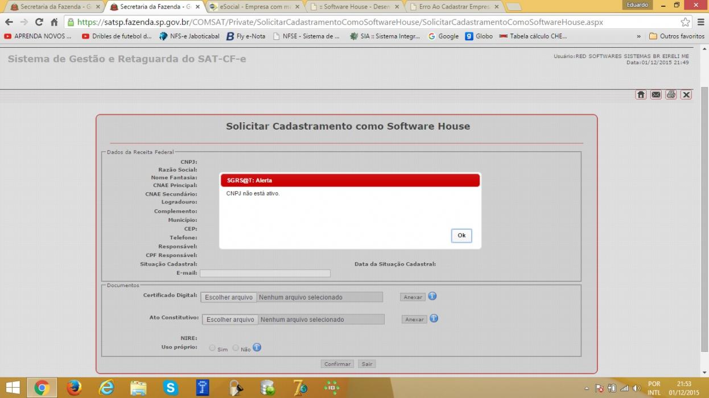This screenshot has height=398, width=709.
Task: Switch to Software House browser tab
Action: [x=354, y=7]
